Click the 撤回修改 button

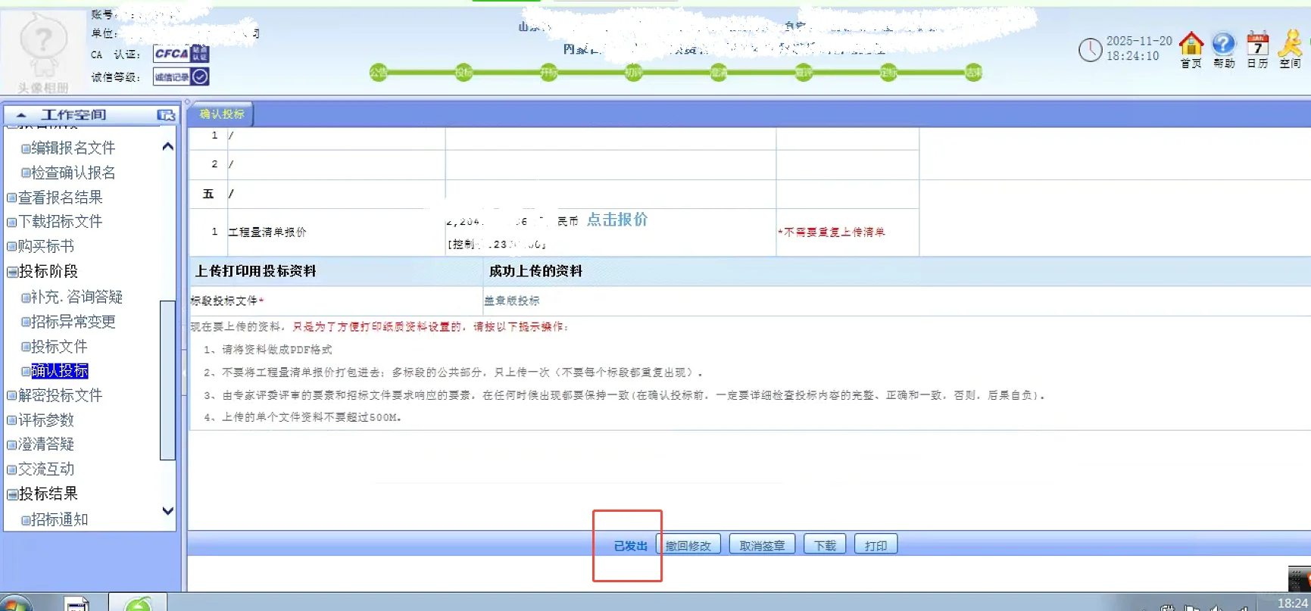(688, 545)
